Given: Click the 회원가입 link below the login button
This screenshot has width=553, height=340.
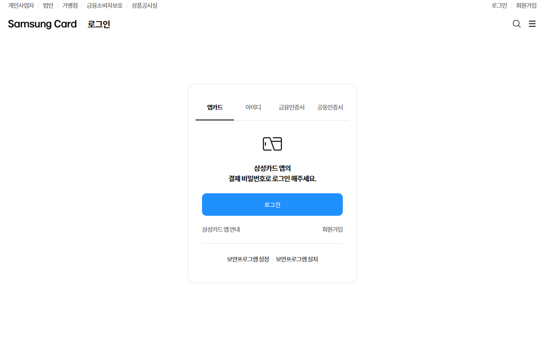Looking at the screenshot, I should [332, 229].
